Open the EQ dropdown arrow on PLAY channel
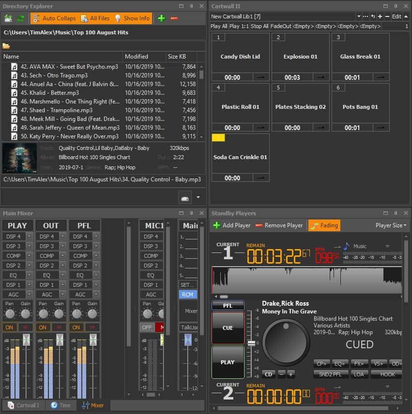Viewport: 412px width, 414px height. click(30, 275)
